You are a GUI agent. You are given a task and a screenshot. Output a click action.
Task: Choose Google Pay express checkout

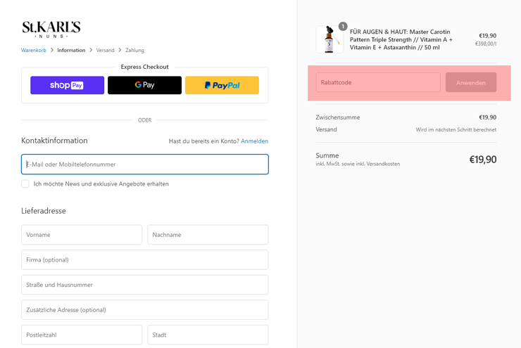pos(144,85)
